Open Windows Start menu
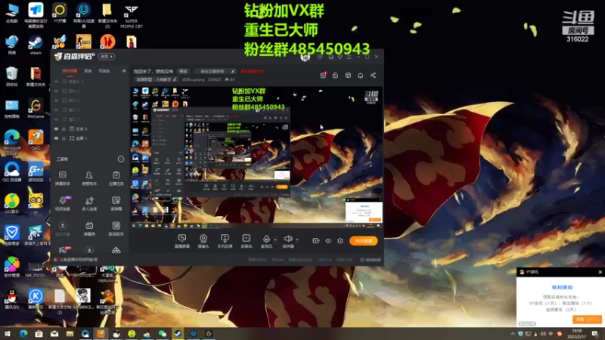Viewport: 605px width, 340px height. pyautogui.click(x=8, y=334)
